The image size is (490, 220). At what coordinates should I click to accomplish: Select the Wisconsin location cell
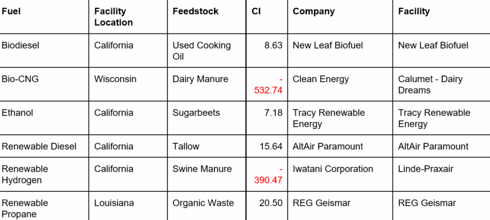(115, 79)
